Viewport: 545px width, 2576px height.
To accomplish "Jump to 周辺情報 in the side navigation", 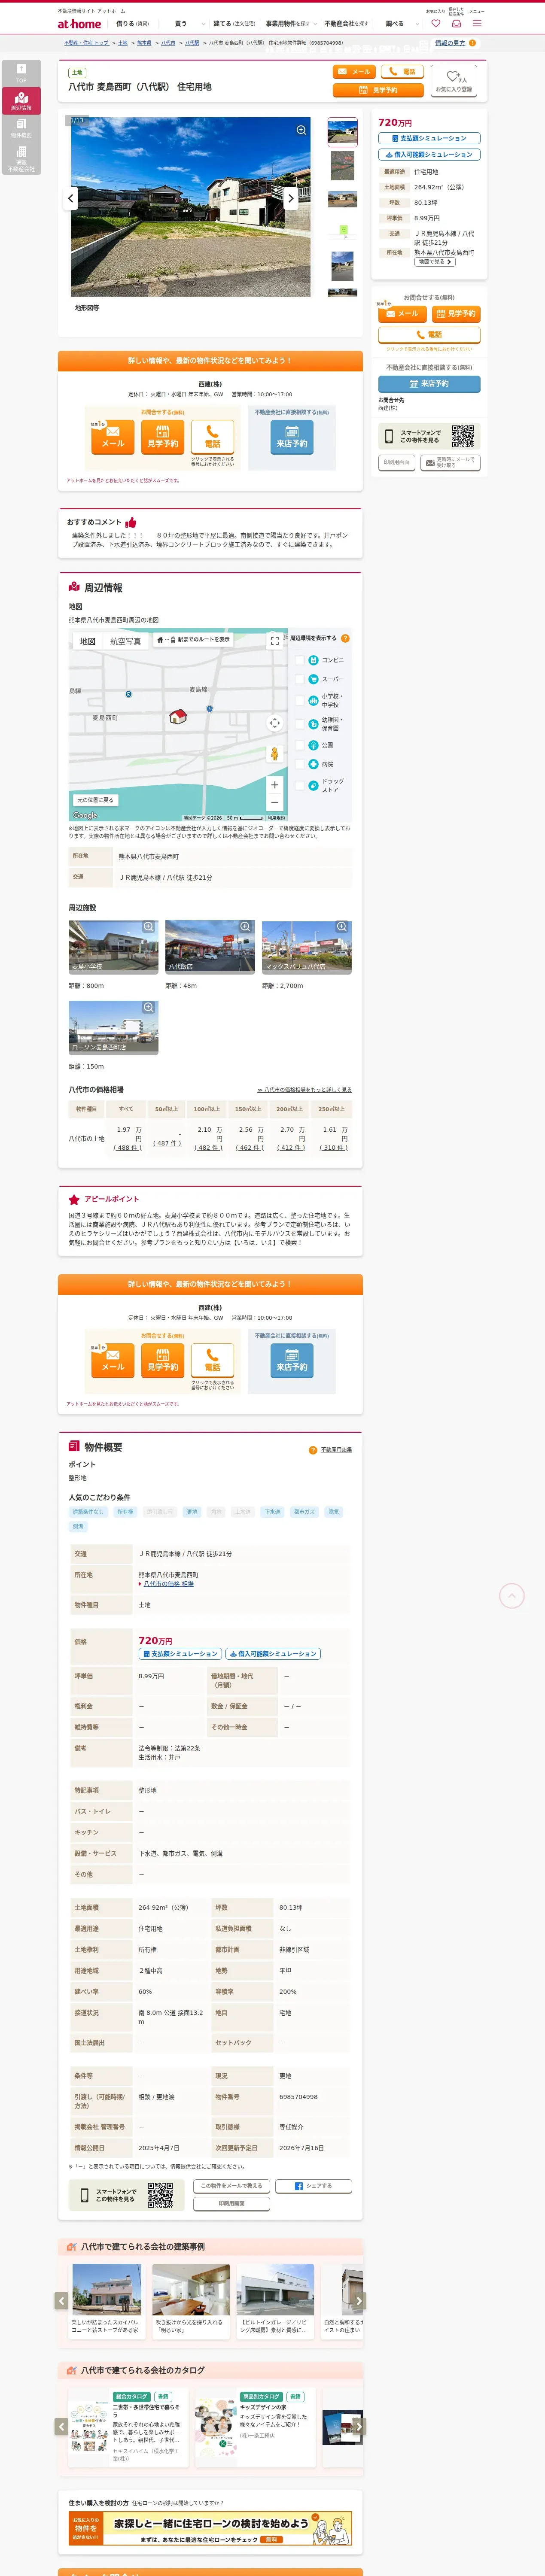I will click(21, 100).
